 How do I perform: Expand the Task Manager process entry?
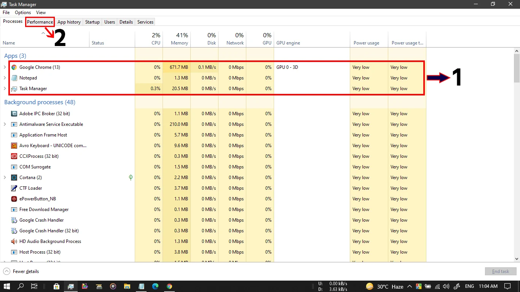point(5,89)
